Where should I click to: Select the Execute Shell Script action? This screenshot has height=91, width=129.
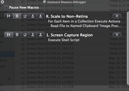tap(64, 40)
